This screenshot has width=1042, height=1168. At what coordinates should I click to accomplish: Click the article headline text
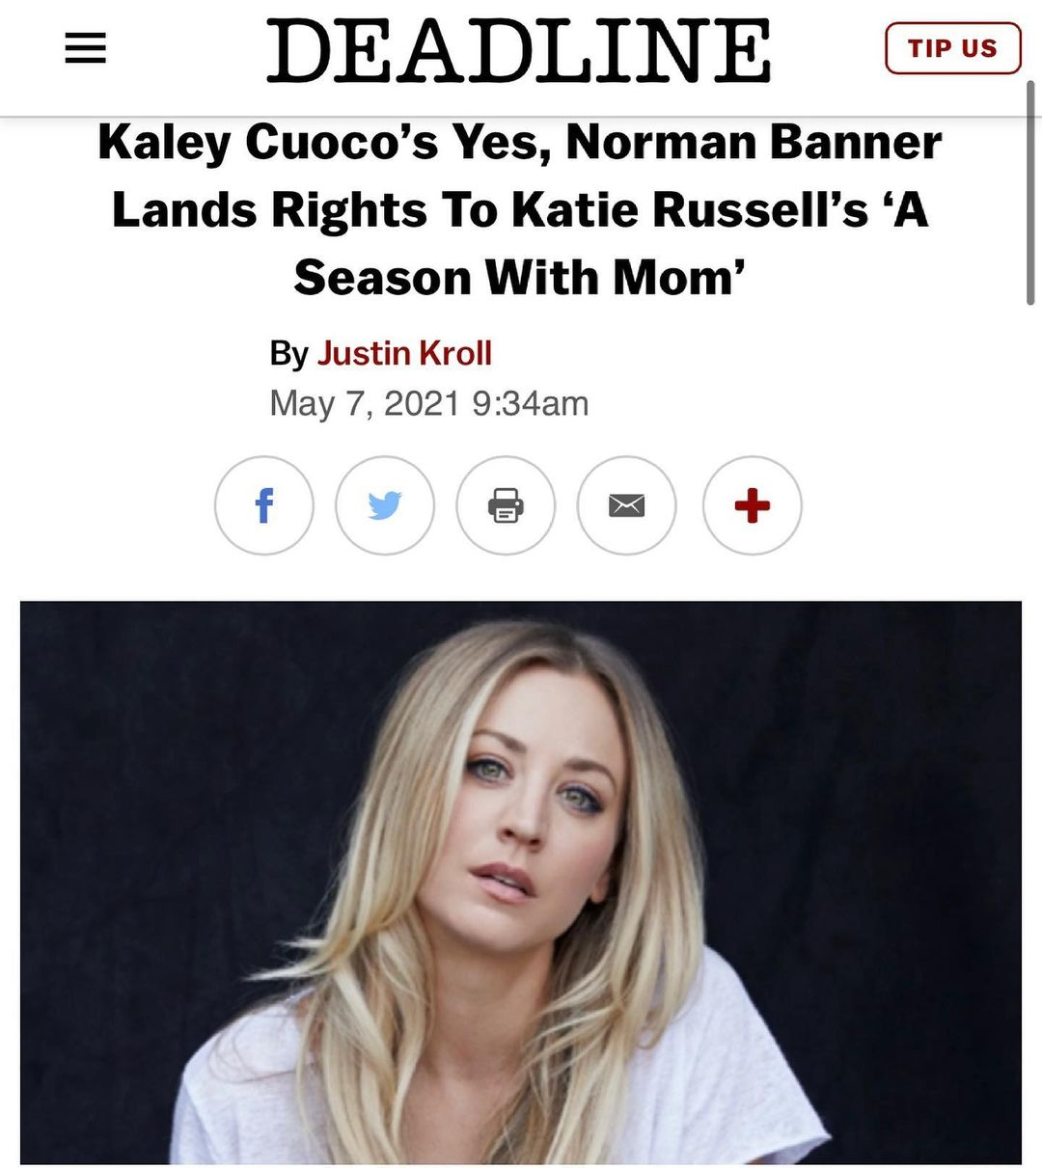coord(520,209)
